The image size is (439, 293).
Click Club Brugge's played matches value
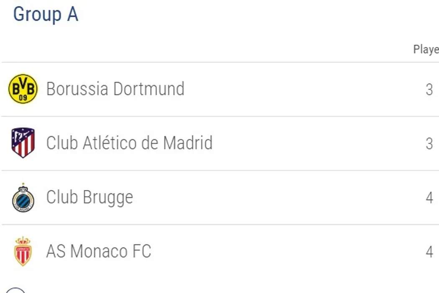[429, 198]
